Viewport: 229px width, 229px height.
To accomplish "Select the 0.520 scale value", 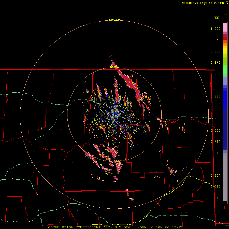I will [x=216, y=131].
